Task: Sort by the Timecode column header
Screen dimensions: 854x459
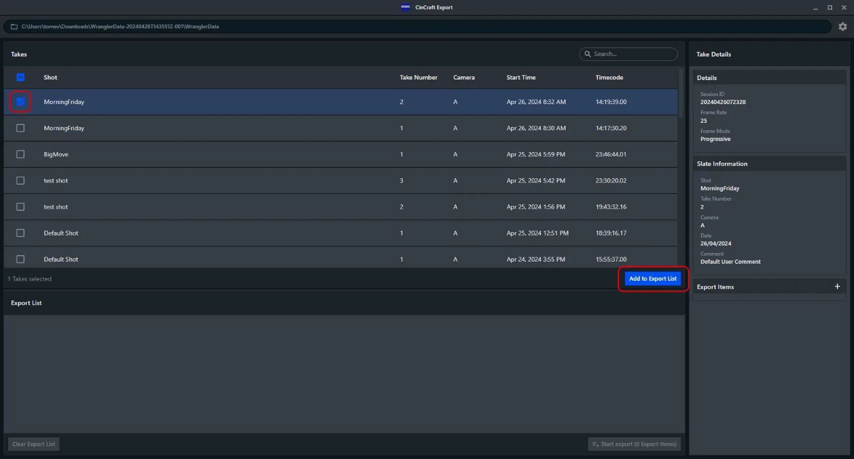Action: [609, 77]
